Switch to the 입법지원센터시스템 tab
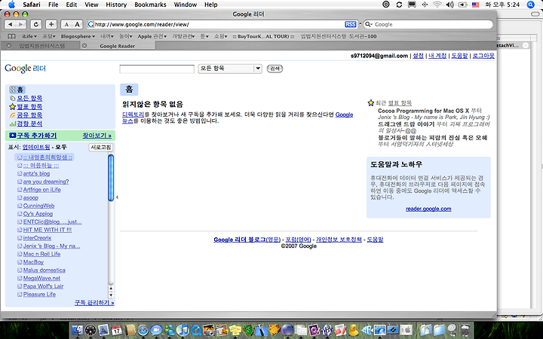 click(x=42, y=46)
